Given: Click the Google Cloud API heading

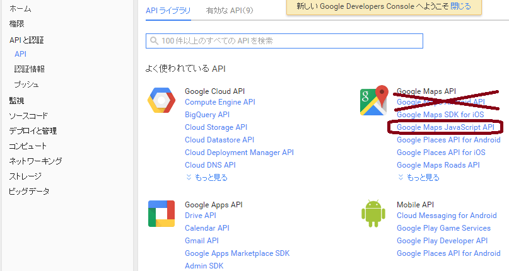Looking at the screenshot, I should 215,91.
